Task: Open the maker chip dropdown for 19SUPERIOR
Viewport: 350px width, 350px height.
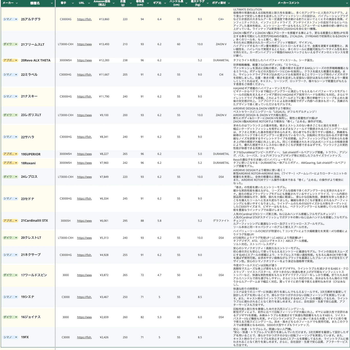Action: (16, 154)
